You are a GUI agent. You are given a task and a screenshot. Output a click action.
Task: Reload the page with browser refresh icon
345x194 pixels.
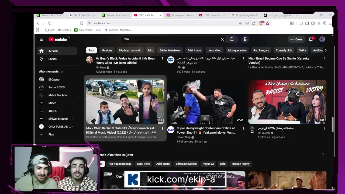tap(50, 23)
